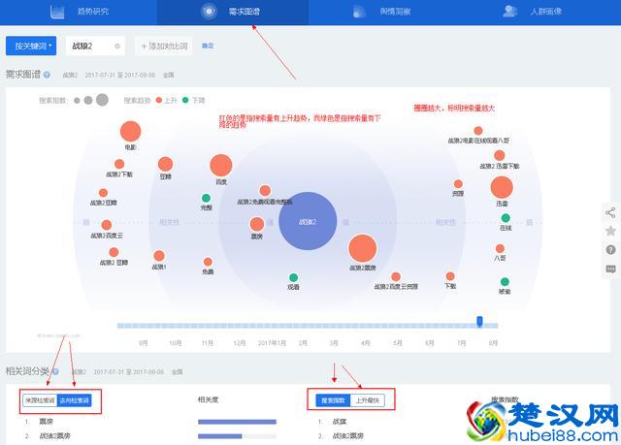Click the green 完整 bubble

(206, 198)
